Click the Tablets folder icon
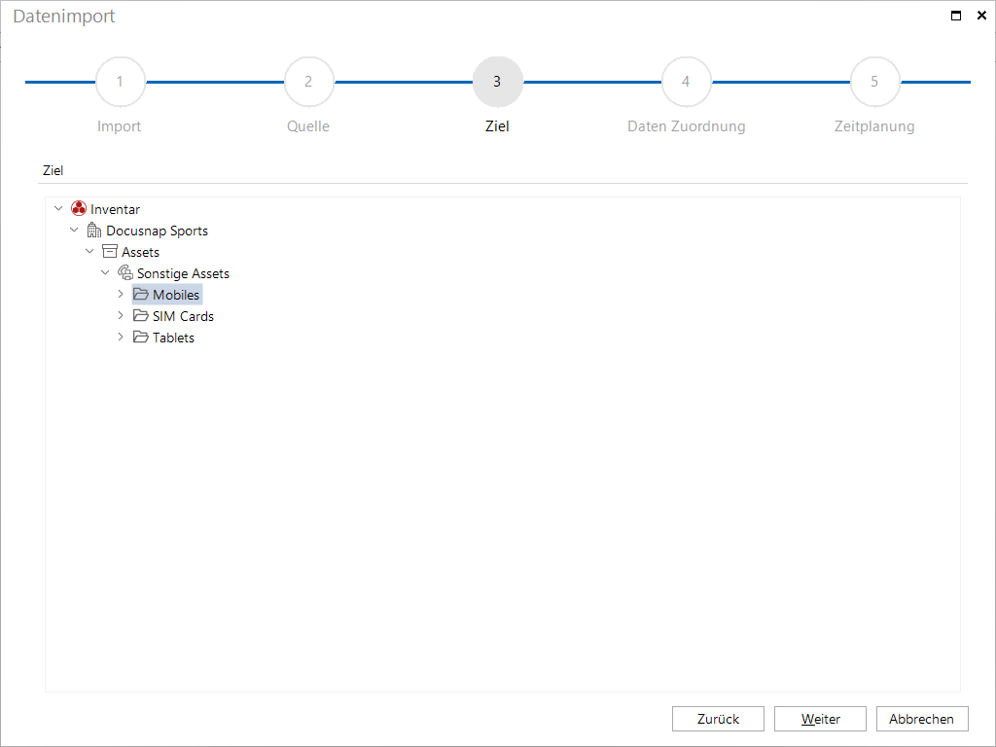The image size is (996, 747). coord(140,337)
